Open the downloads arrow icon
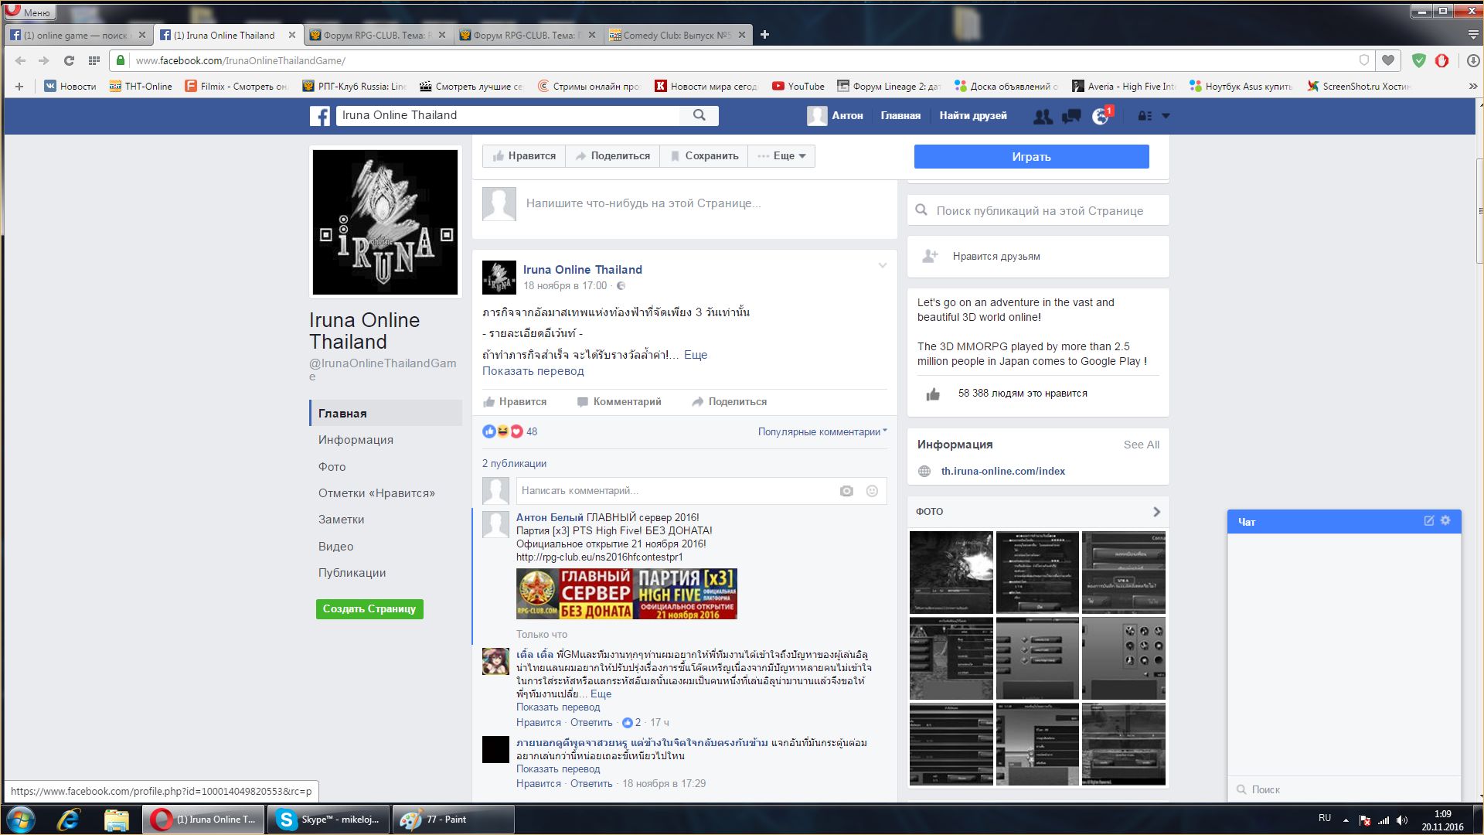Image resolution: width=1484 pixels, height=835 pixels. [1472, 60]
